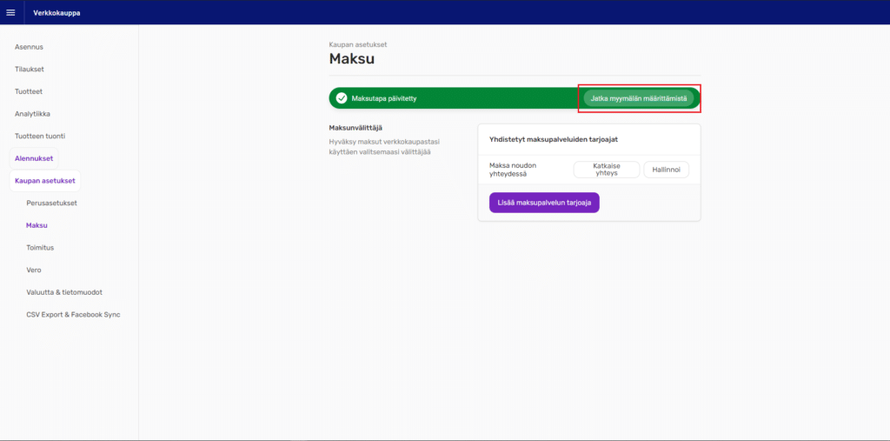
Task: Select Analytiikka from the sidebar
Action: (x=32, y=114)
